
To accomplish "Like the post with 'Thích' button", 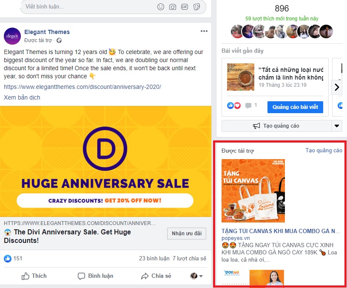I will tap(34, 276).
